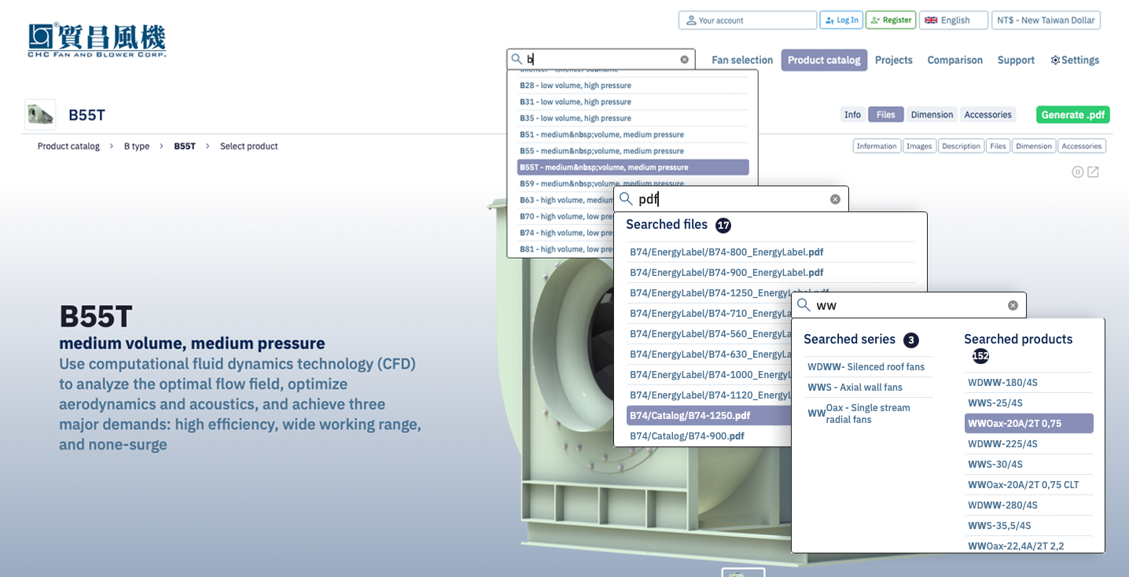
Task: Click the Generate .pdf button
Action: coord(1072,115)
